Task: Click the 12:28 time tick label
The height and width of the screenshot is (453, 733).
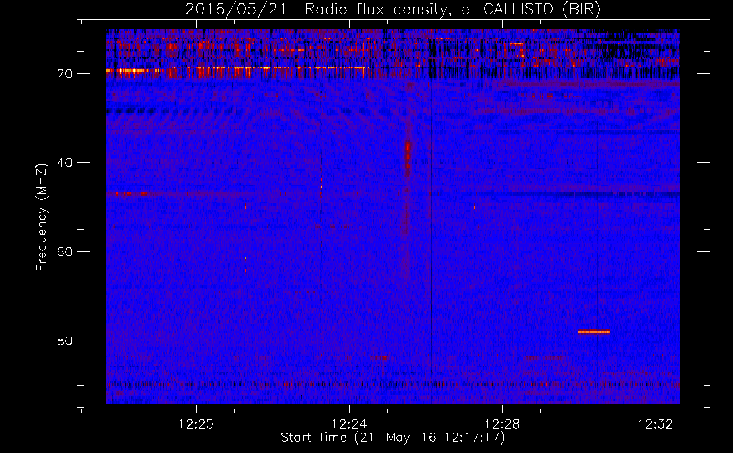Action: [x=502, y=424]
